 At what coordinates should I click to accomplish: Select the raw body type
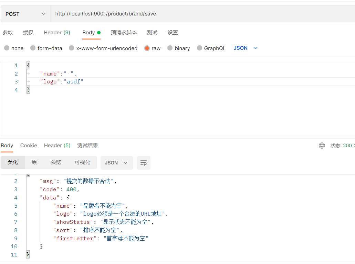153,48
